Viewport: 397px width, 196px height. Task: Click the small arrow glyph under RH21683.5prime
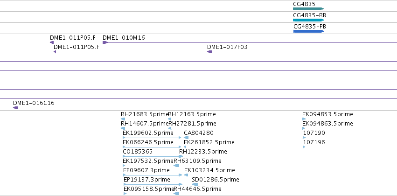[123, 119]
